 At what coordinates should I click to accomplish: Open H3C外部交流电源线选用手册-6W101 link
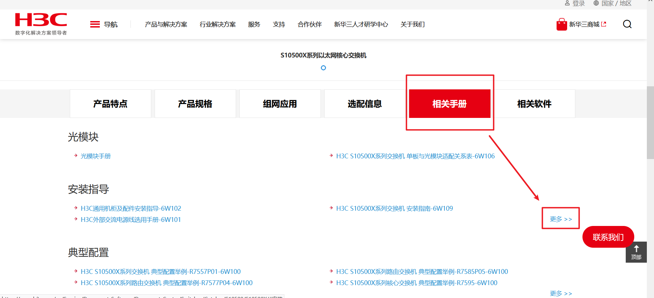pyautogui.click(x=131, y=220)
